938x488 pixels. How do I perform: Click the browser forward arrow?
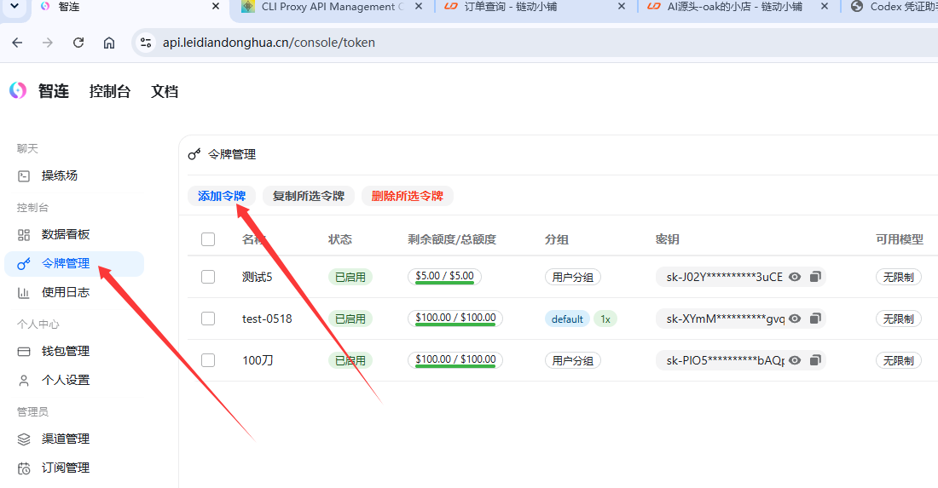pos(47,43)
